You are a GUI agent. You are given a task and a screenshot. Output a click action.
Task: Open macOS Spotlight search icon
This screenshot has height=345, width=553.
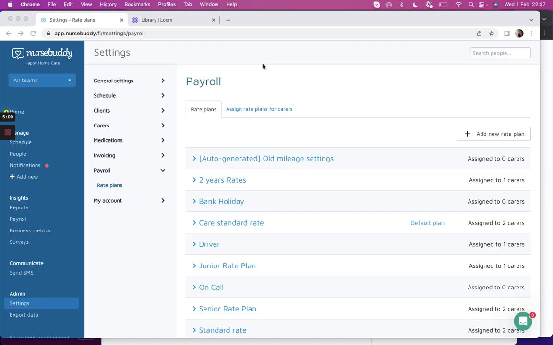[471, 5]
